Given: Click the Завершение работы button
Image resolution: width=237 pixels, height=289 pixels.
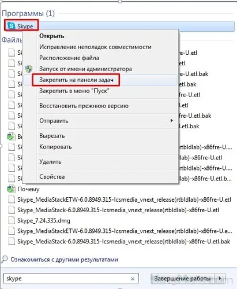Looking at the screenshot, I should click(x=183, y=279).
